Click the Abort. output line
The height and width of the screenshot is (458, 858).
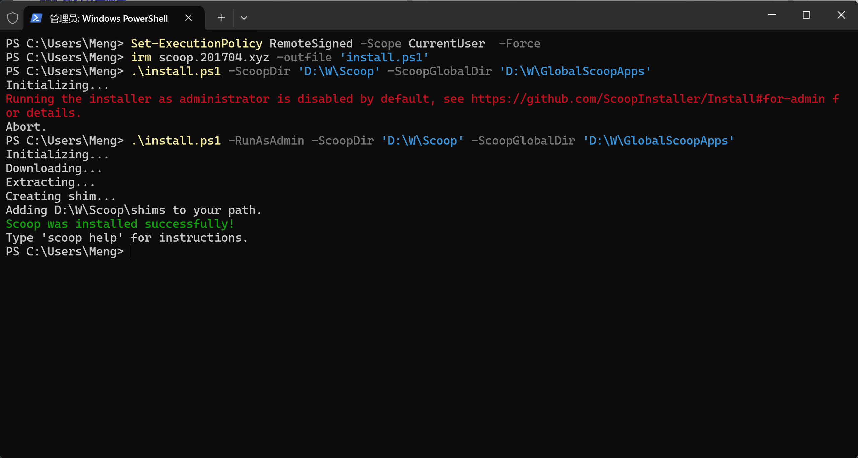click(25, 126)
